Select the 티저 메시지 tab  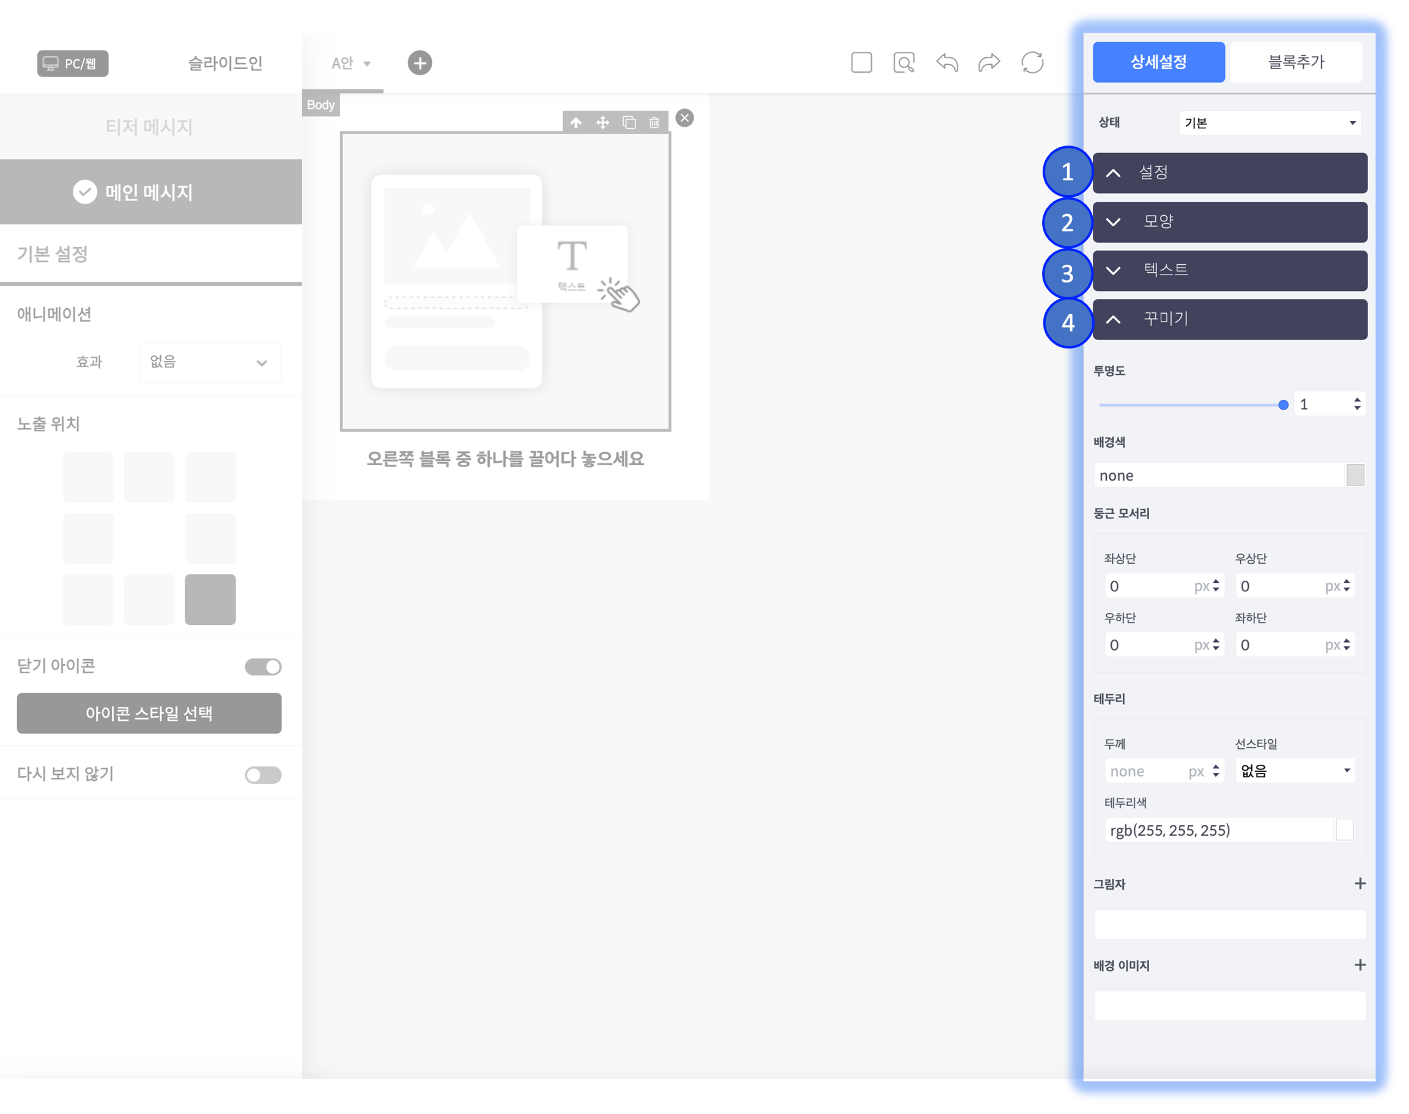[x=149, y=127]
